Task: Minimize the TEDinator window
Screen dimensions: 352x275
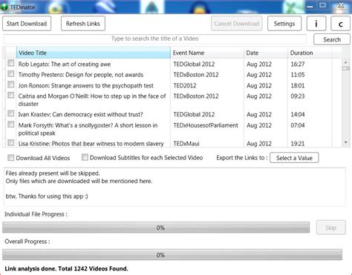Action: (310, 6)
